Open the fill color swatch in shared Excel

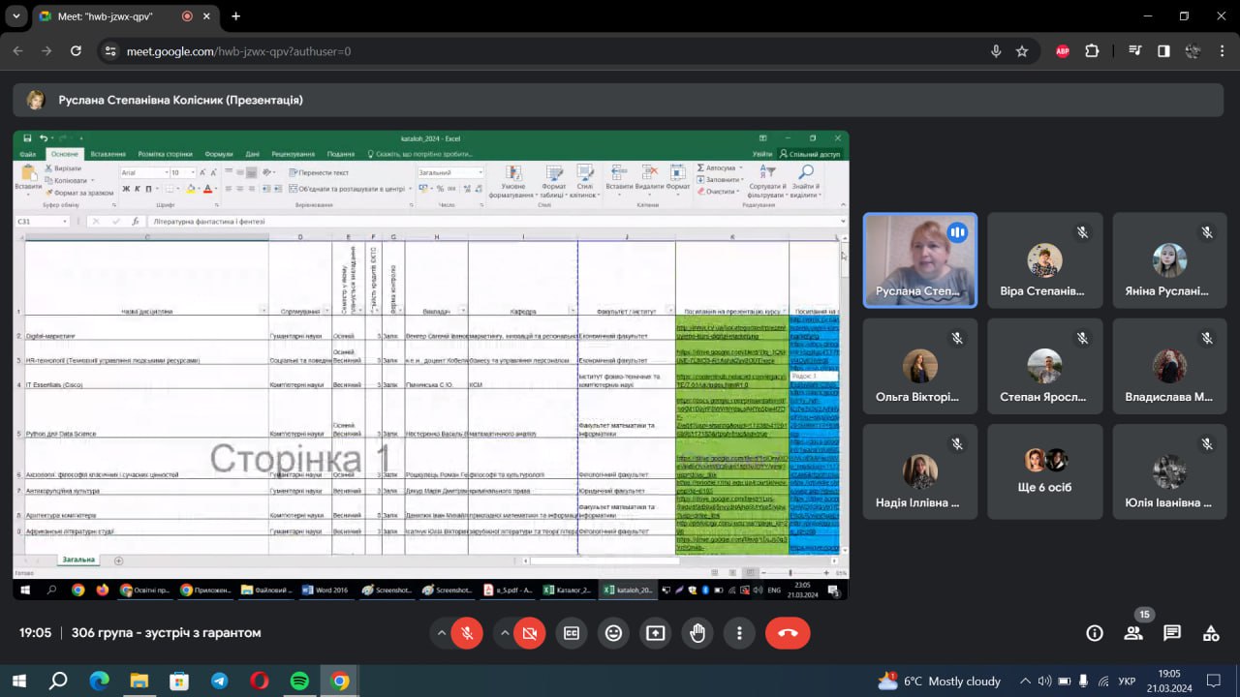191,189
